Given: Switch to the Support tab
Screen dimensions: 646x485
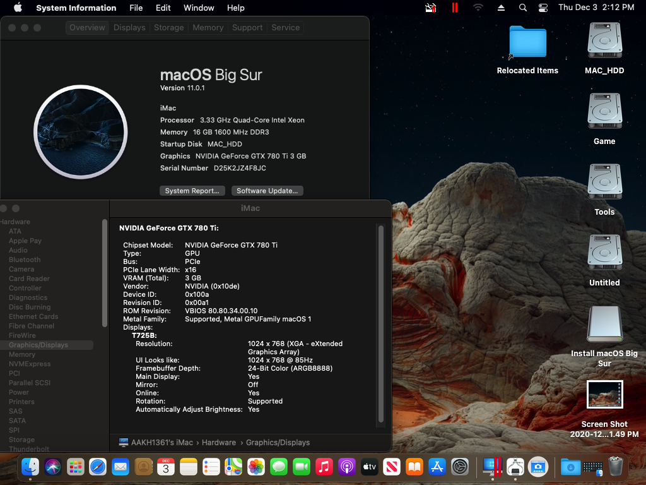Looking at the screenshot, I should point(247,28).
